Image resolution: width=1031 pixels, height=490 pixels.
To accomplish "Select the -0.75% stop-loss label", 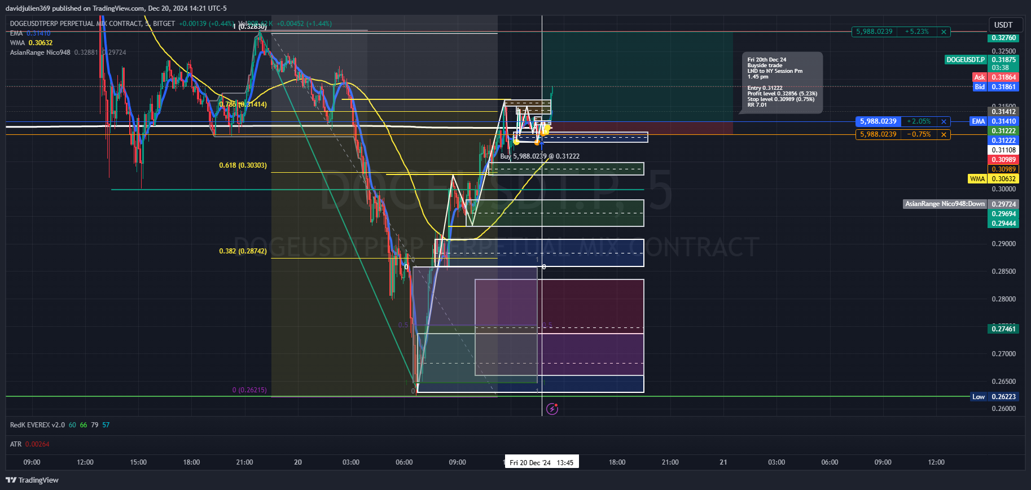I will [919, 134].
